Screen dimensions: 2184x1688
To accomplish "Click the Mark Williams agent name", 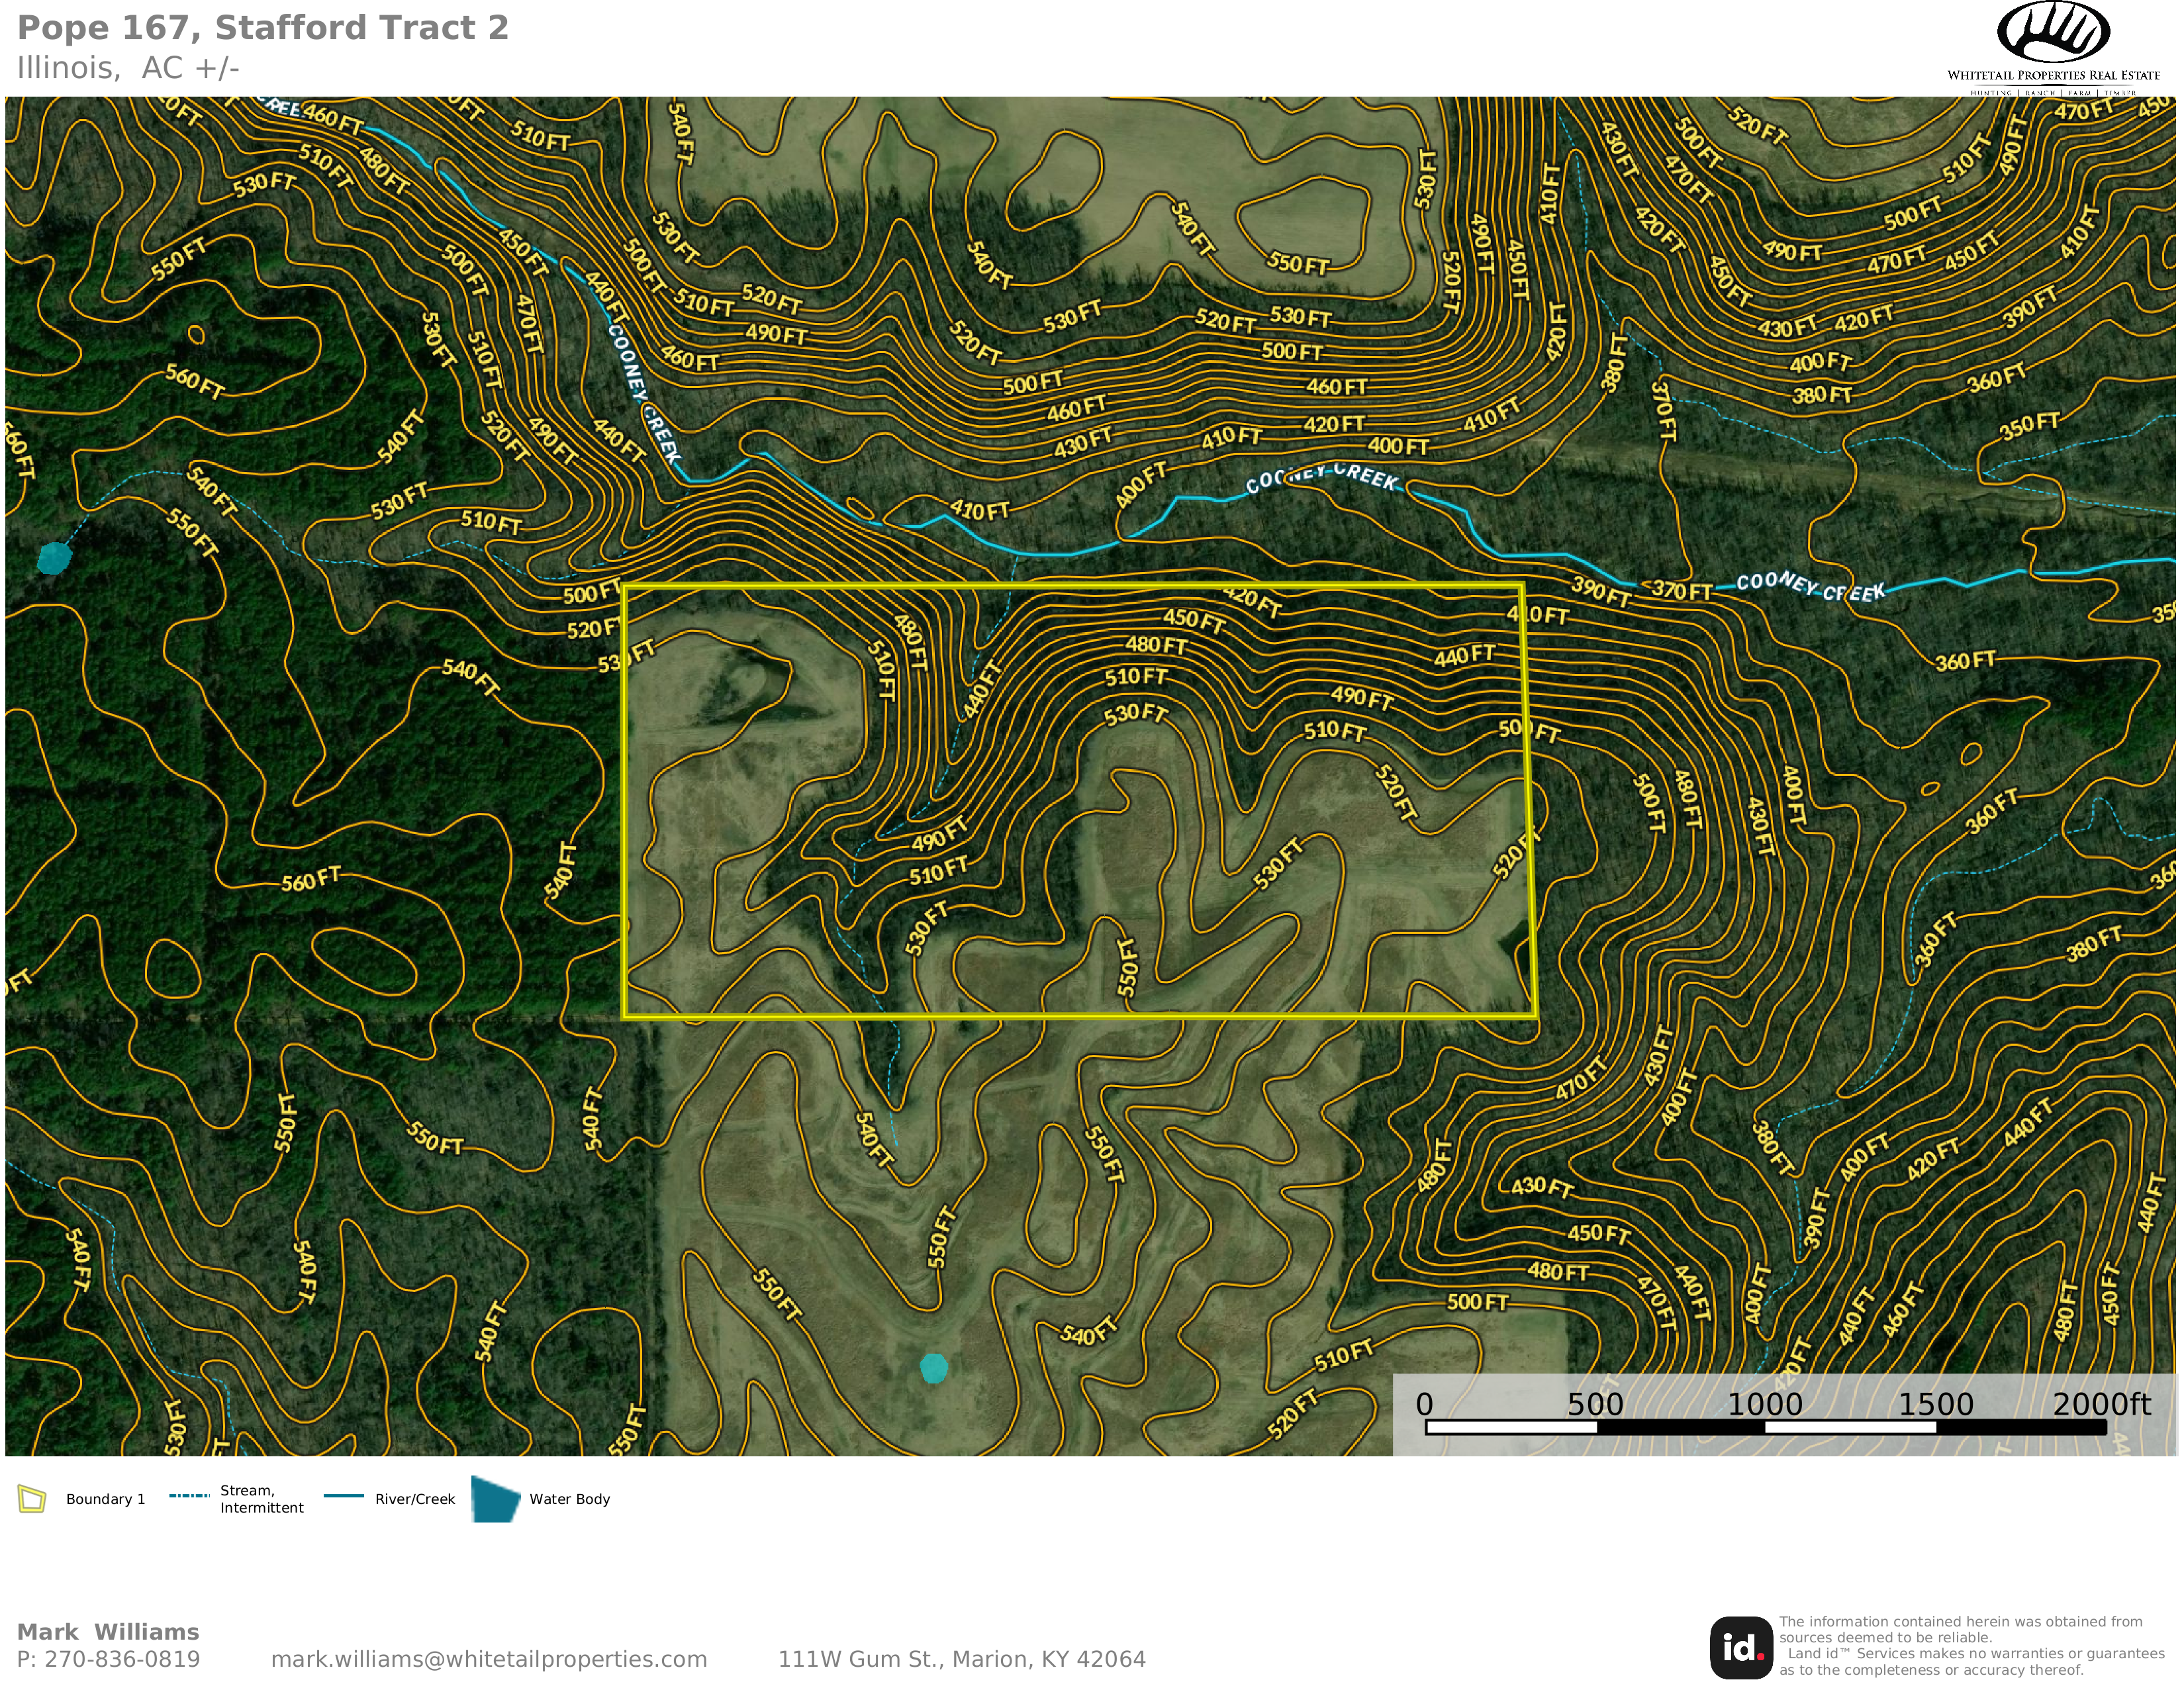I will [x=108, y=1632].
